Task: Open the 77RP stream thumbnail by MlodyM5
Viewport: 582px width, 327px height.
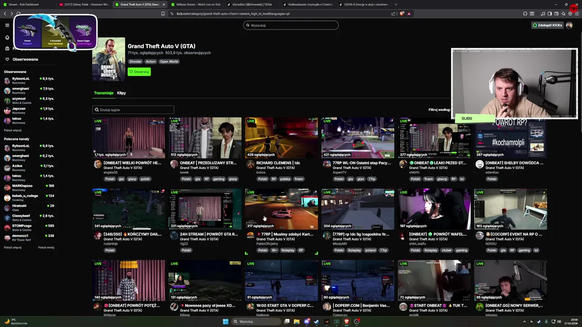Action: click(358, 209)
